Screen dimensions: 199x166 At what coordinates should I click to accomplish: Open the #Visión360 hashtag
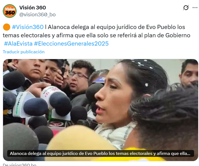click(x=28, y=27)
